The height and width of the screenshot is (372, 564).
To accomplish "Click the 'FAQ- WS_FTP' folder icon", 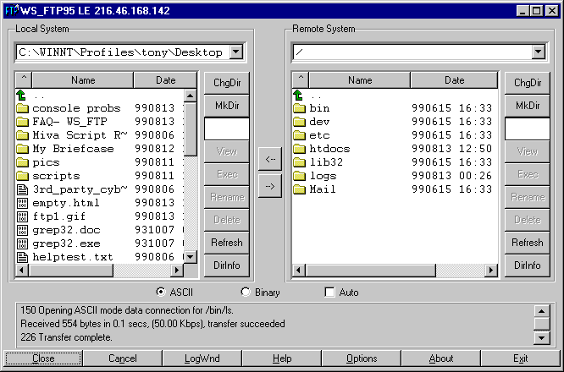I will click(x=22, y=122).
